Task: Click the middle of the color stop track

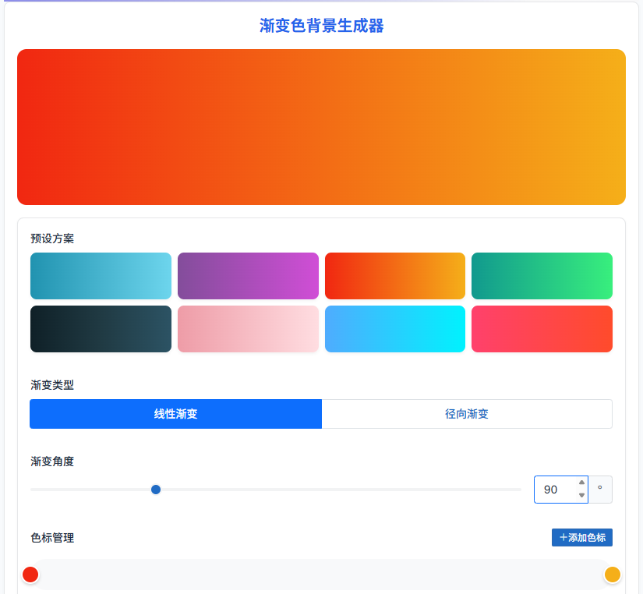Action: tap(321, 575)
